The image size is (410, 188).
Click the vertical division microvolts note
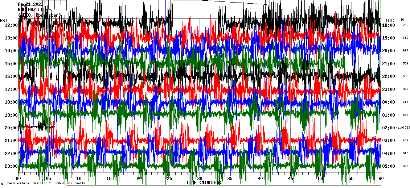46,183
